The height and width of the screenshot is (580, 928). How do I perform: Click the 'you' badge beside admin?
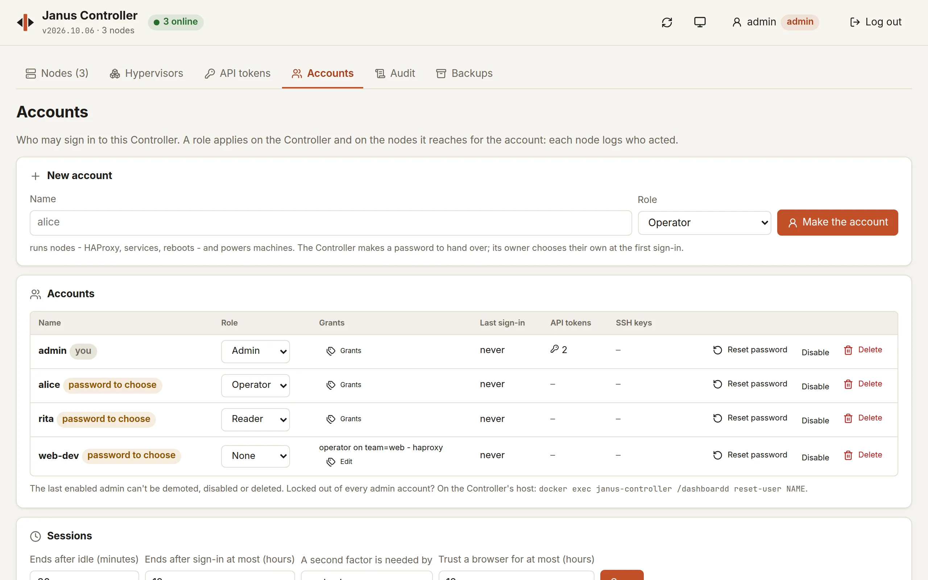point(83,351)
